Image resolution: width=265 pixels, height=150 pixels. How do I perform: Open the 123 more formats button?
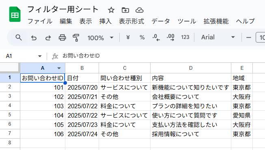pyautogui.click(x=185, y=37)
